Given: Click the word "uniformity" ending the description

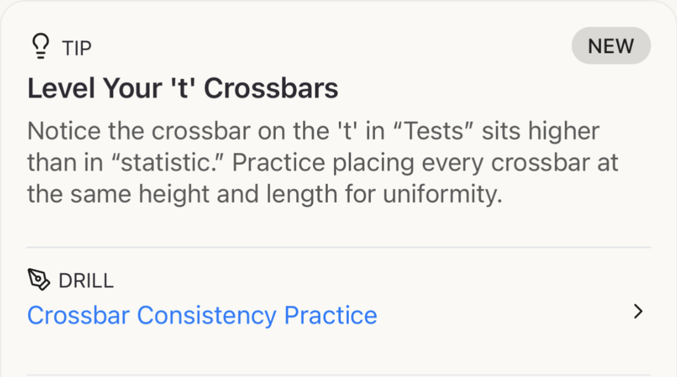Looking at the screenshot, I should point(442,195).
